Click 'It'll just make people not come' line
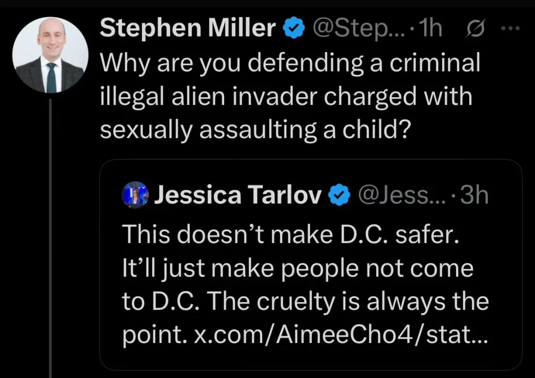Image resolution: width=535 pixels, height=378 pixels. (297, 269)
